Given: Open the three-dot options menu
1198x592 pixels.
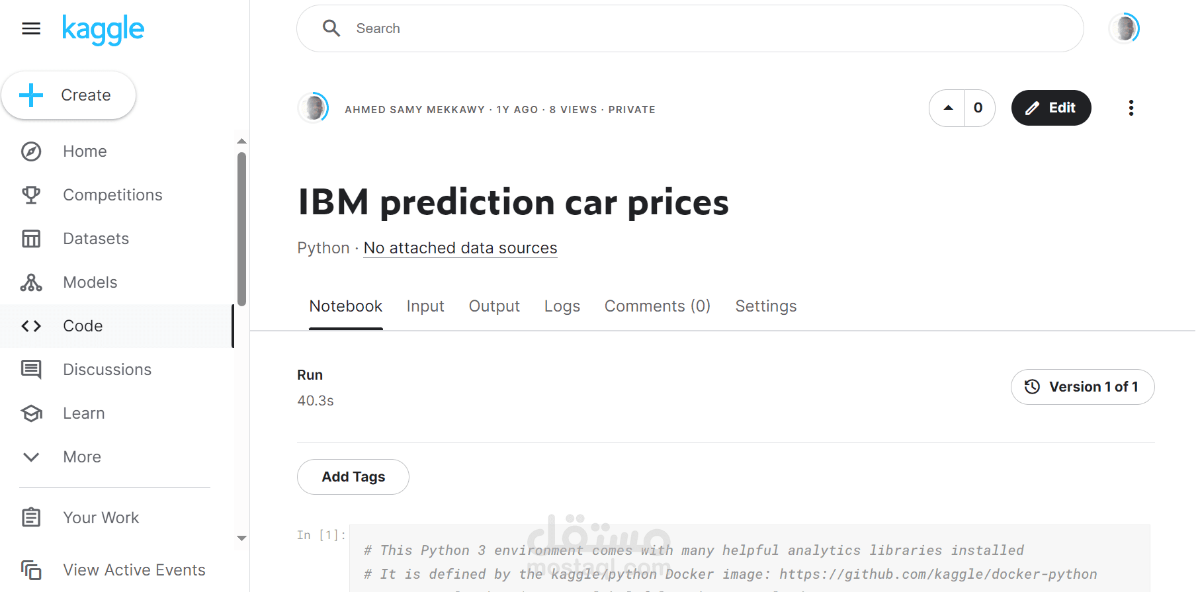Looking at the screenshot, I should click(1131, 108).
